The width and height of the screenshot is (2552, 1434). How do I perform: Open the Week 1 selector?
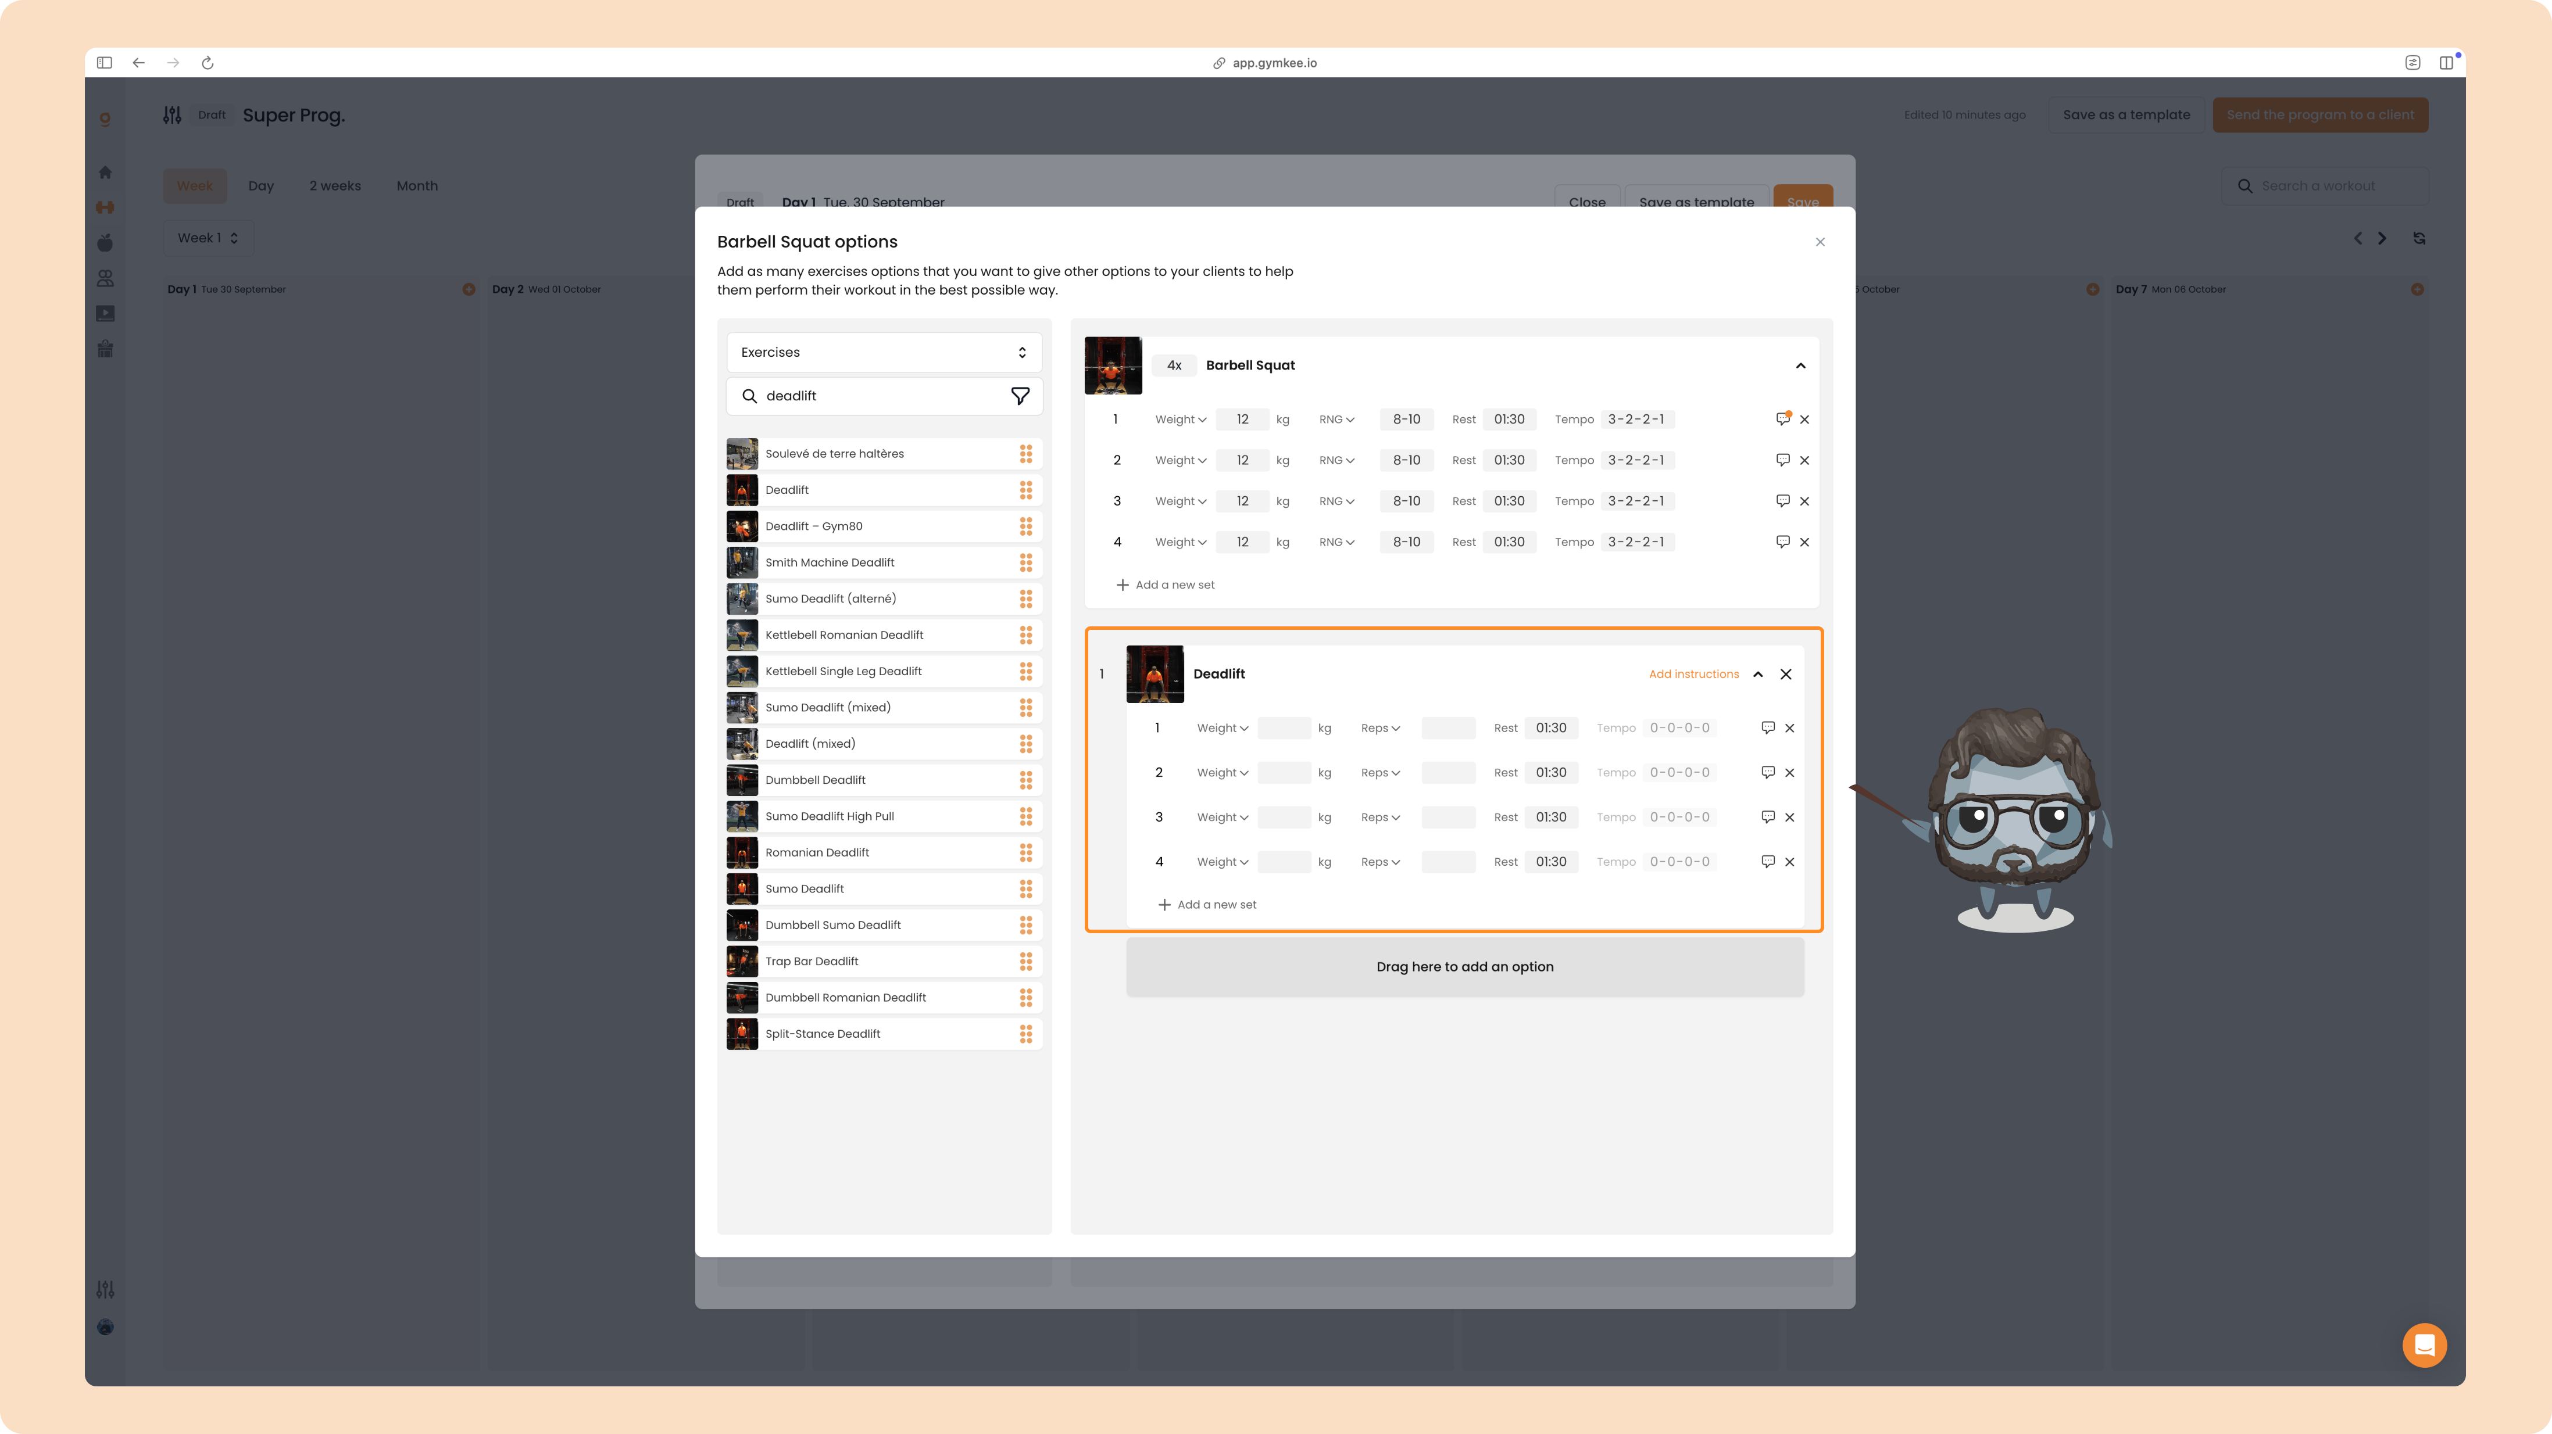point(208,238)
